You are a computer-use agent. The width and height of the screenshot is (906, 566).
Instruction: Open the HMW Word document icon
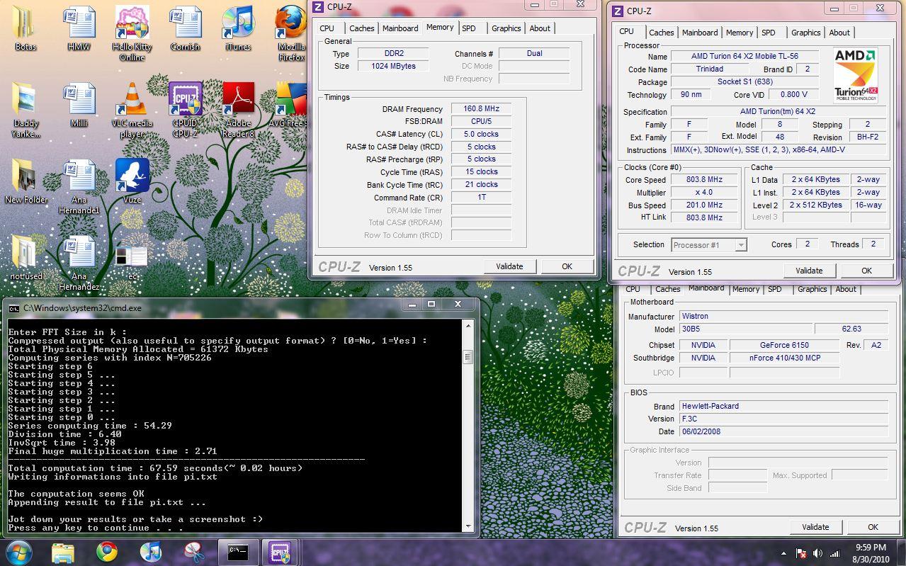click(79, 28)
